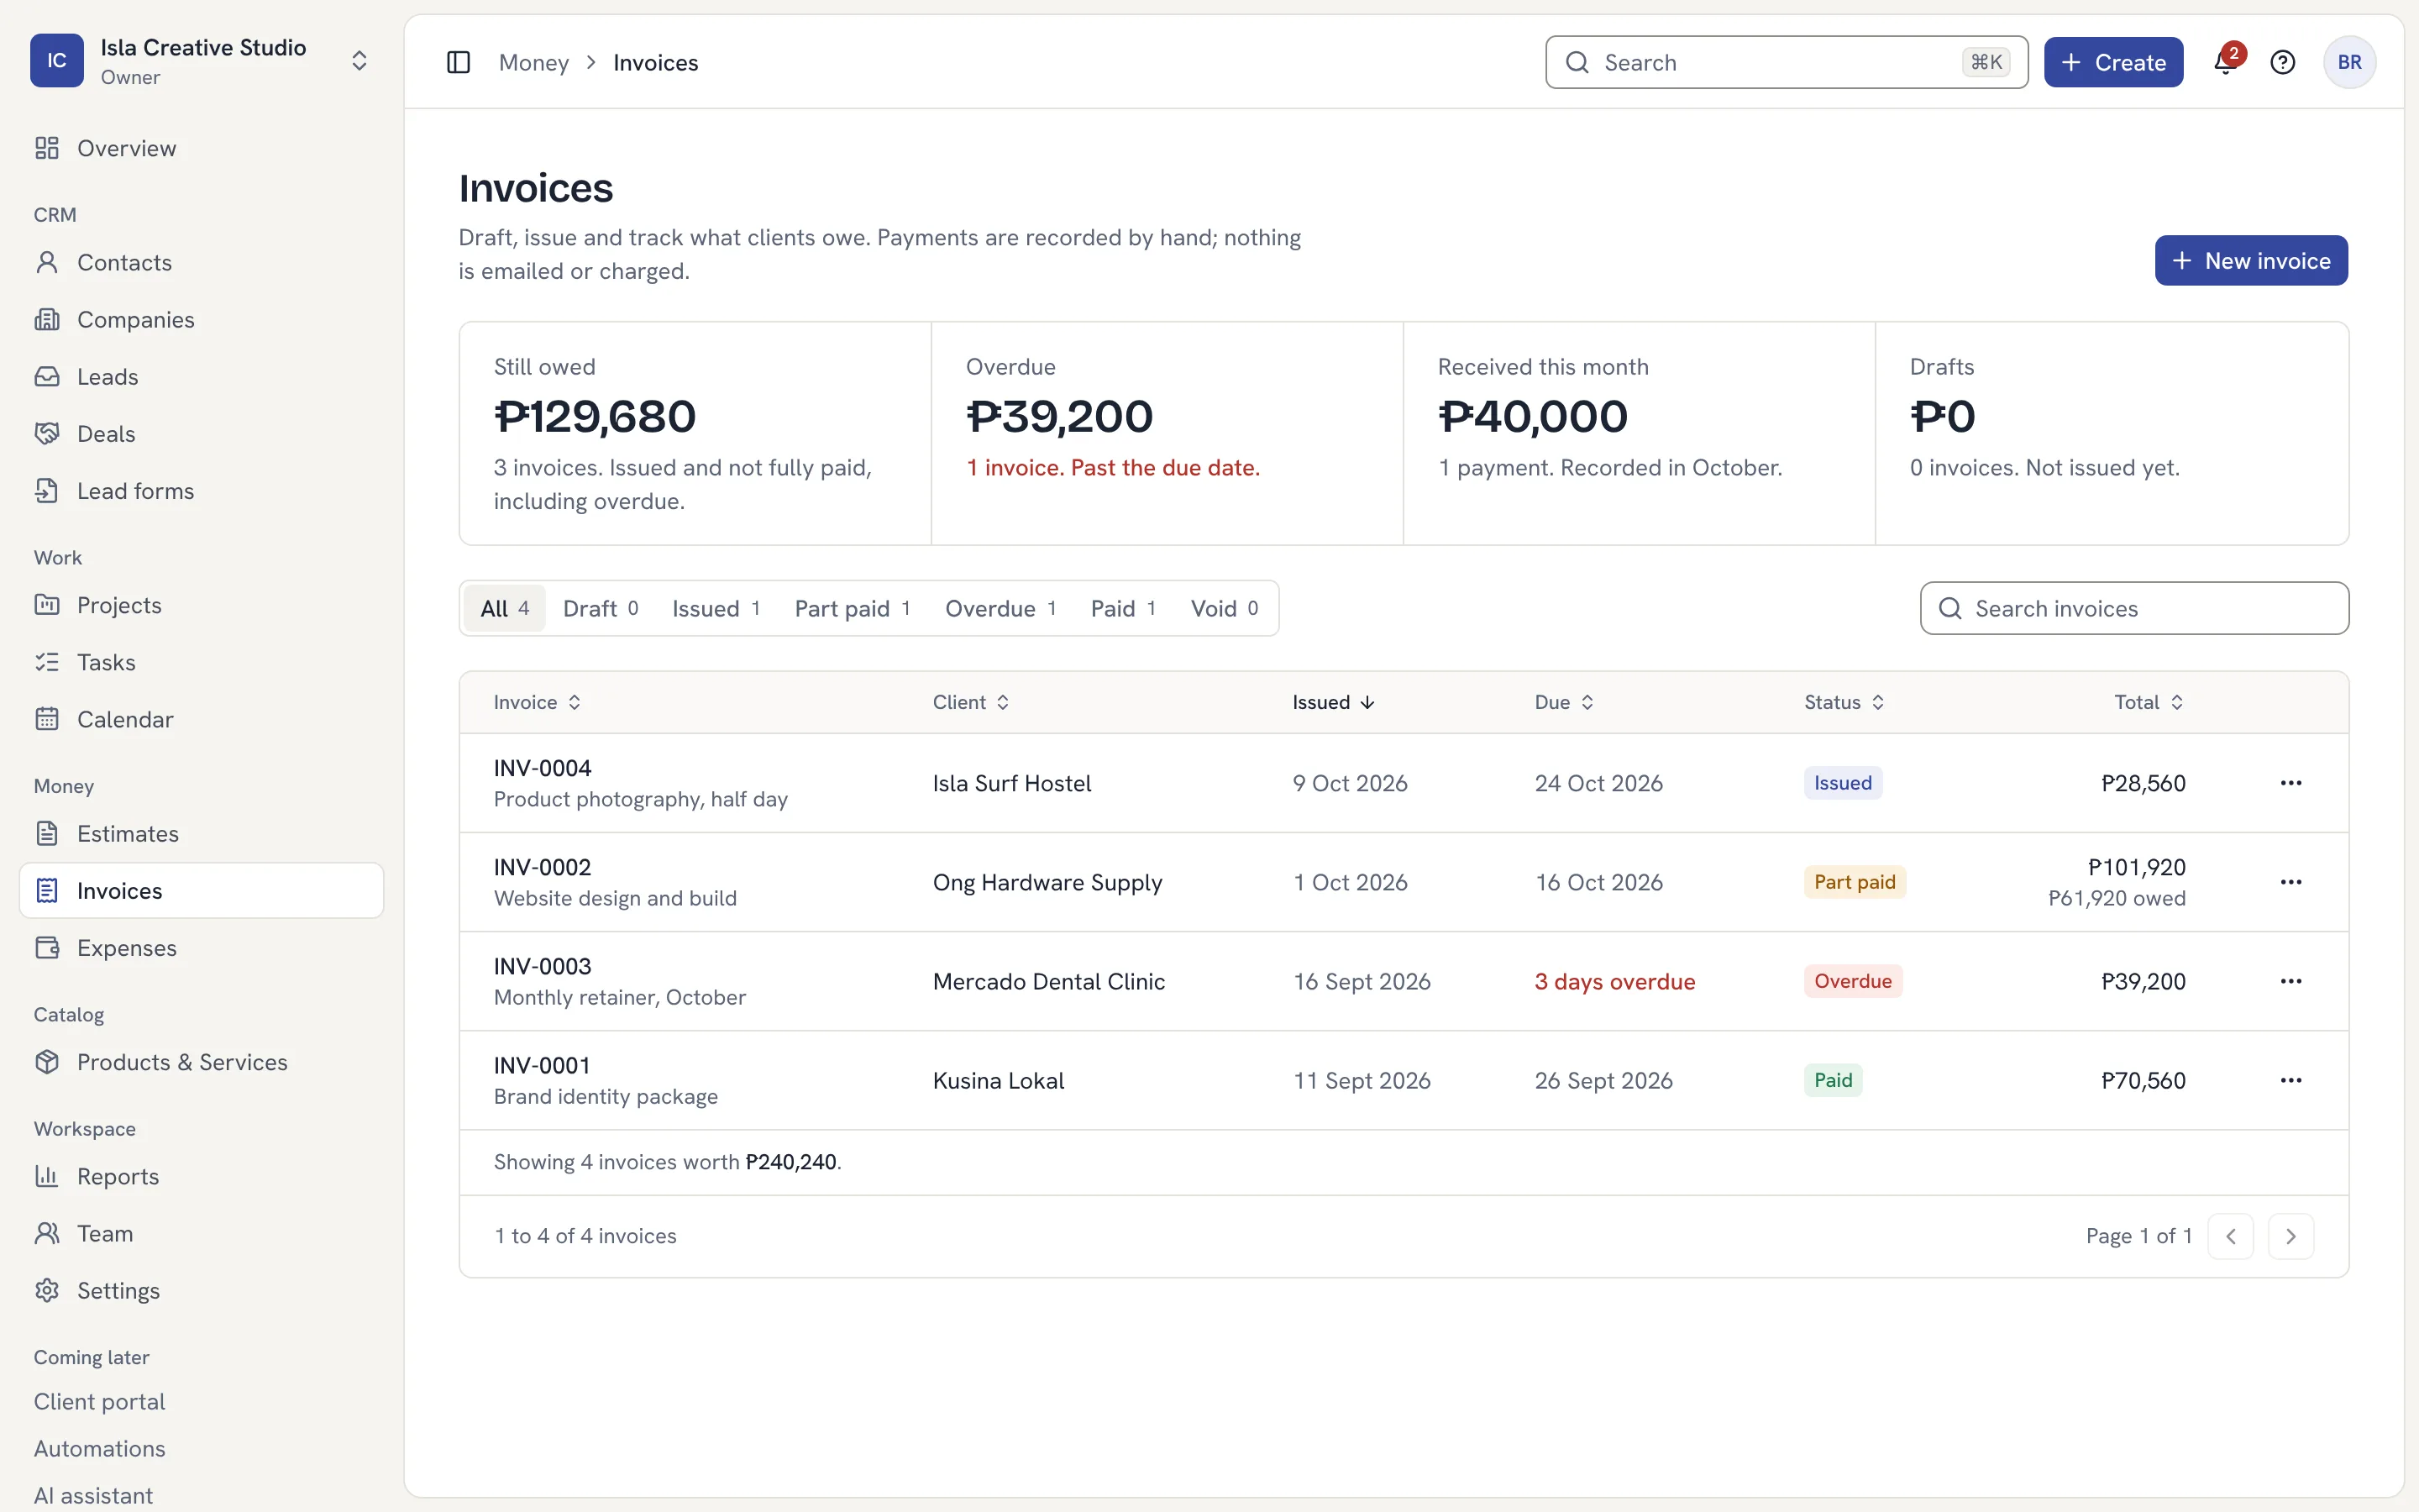Image resolution: width=2419 pixels, height=1512 pixels.
Task: Open Expenses in the sidebar
Action: tap(201, 948)
